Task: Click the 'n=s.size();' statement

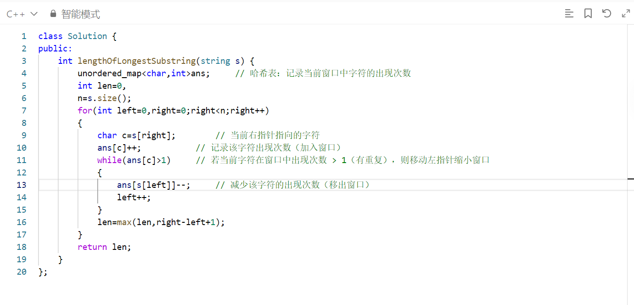Action: coord(105,98)
